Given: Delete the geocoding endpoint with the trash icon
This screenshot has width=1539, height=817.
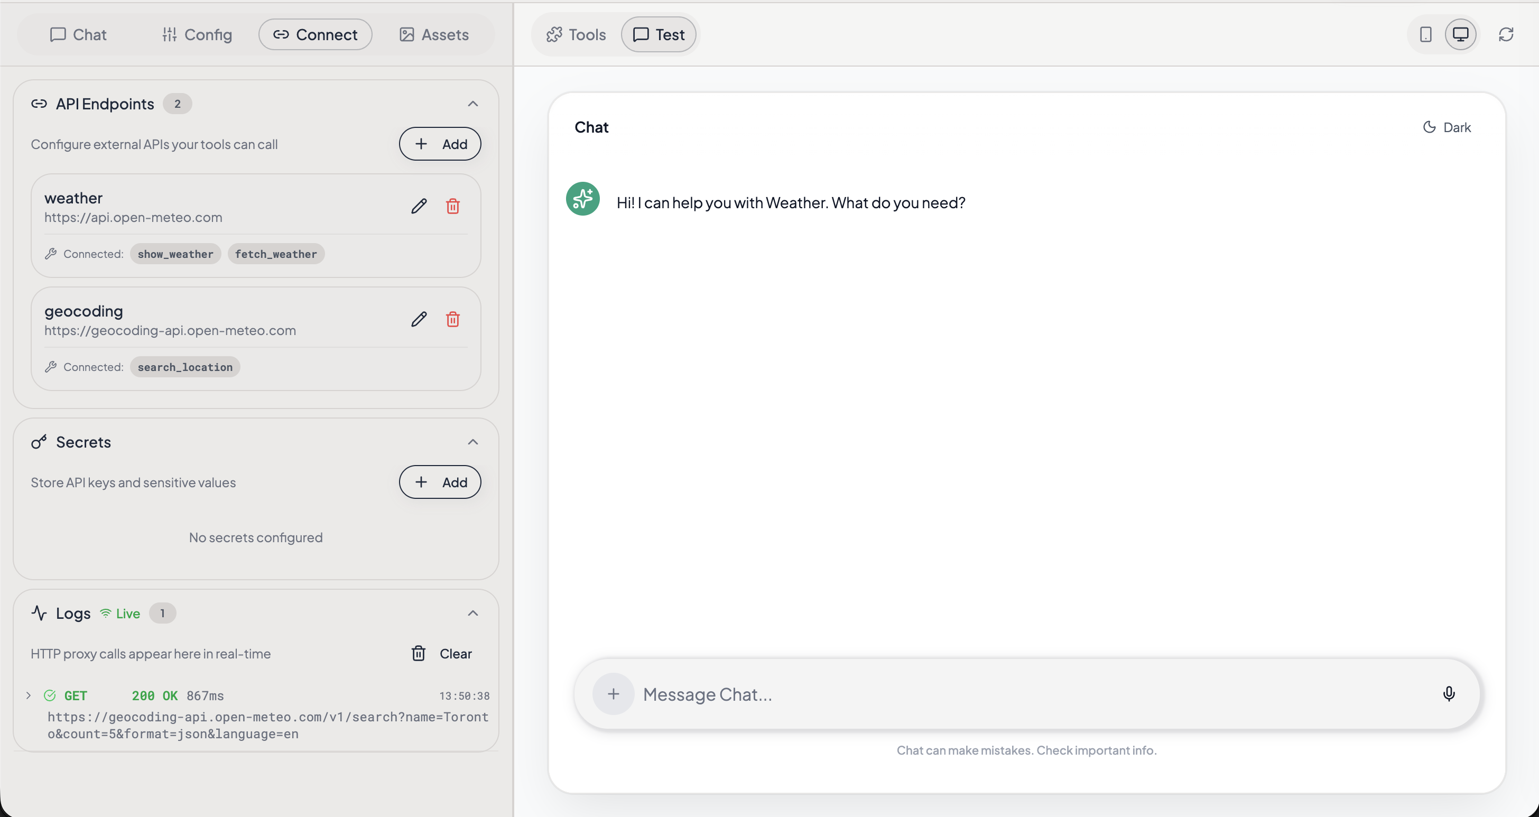Looking at the screenshot, I should (x=453, y=320).
